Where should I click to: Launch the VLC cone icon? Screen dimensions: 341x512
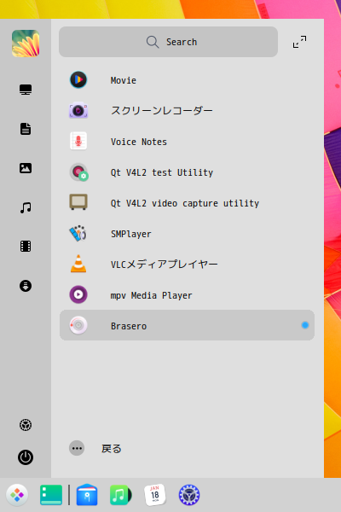pos(78,264)
